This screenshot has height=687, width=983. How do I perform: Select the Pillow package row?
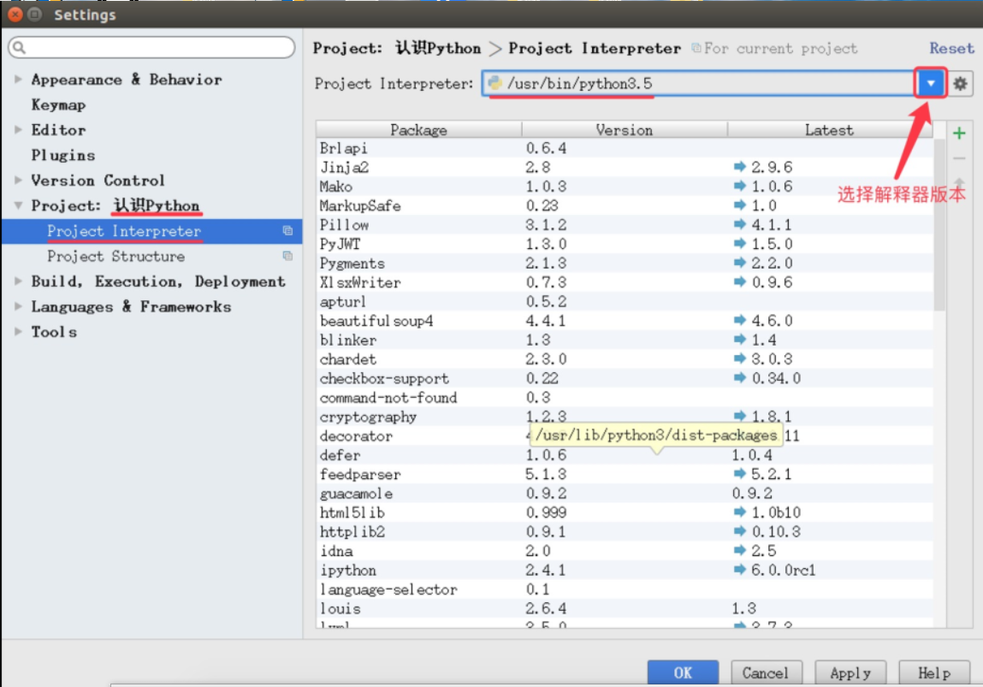coord(625,224)
